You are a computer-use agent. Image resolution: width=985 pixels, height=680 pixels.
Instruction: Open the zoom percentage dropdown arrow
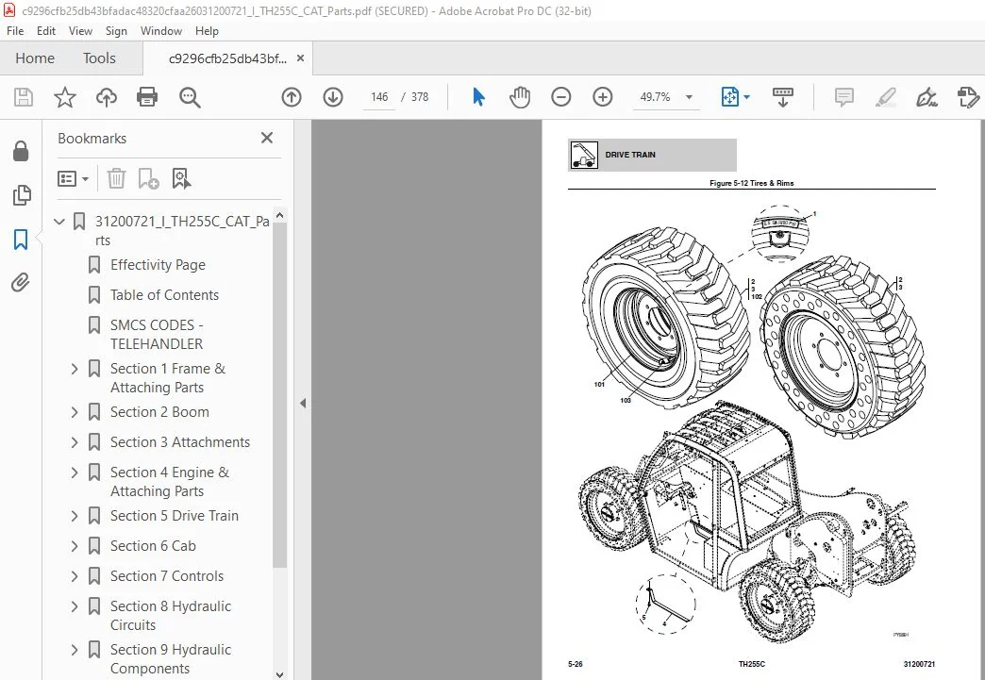point(689,97)
